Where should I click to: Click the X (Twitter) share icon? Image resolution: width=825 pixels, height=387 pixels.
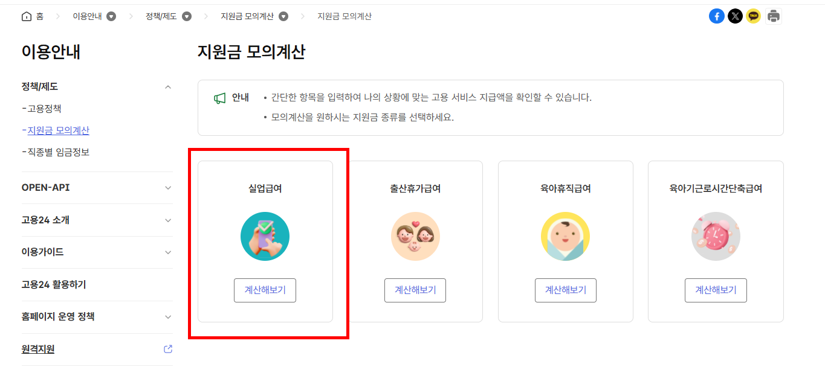[735, 16]
